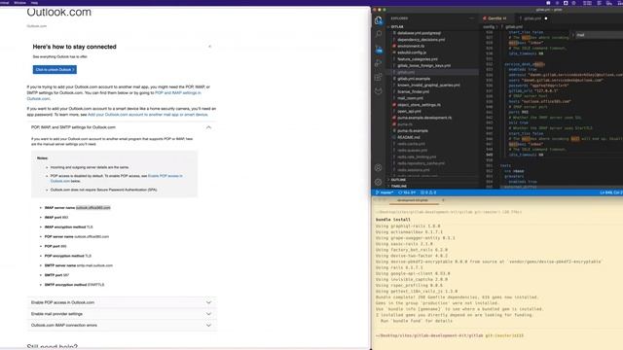Open gitlab.yml.example in Explorer
This screenshot has width=623, height=350.
(414, 79)
